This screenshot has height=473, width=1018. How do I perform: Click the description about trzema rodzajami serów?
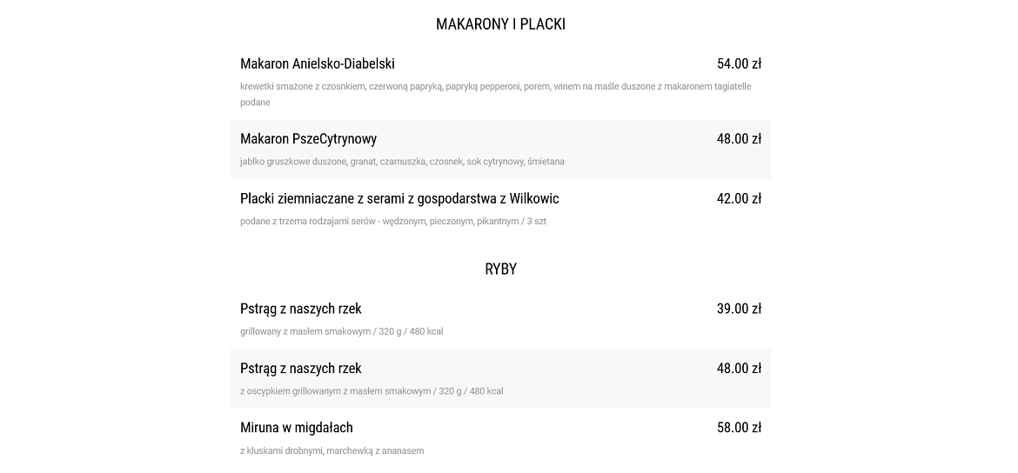(392, 221)
